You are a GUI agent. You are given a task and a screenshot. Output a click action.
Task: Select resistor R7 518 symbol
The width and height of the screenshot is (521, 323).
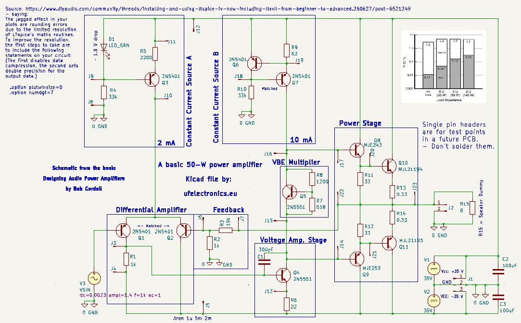click(312, 204)
